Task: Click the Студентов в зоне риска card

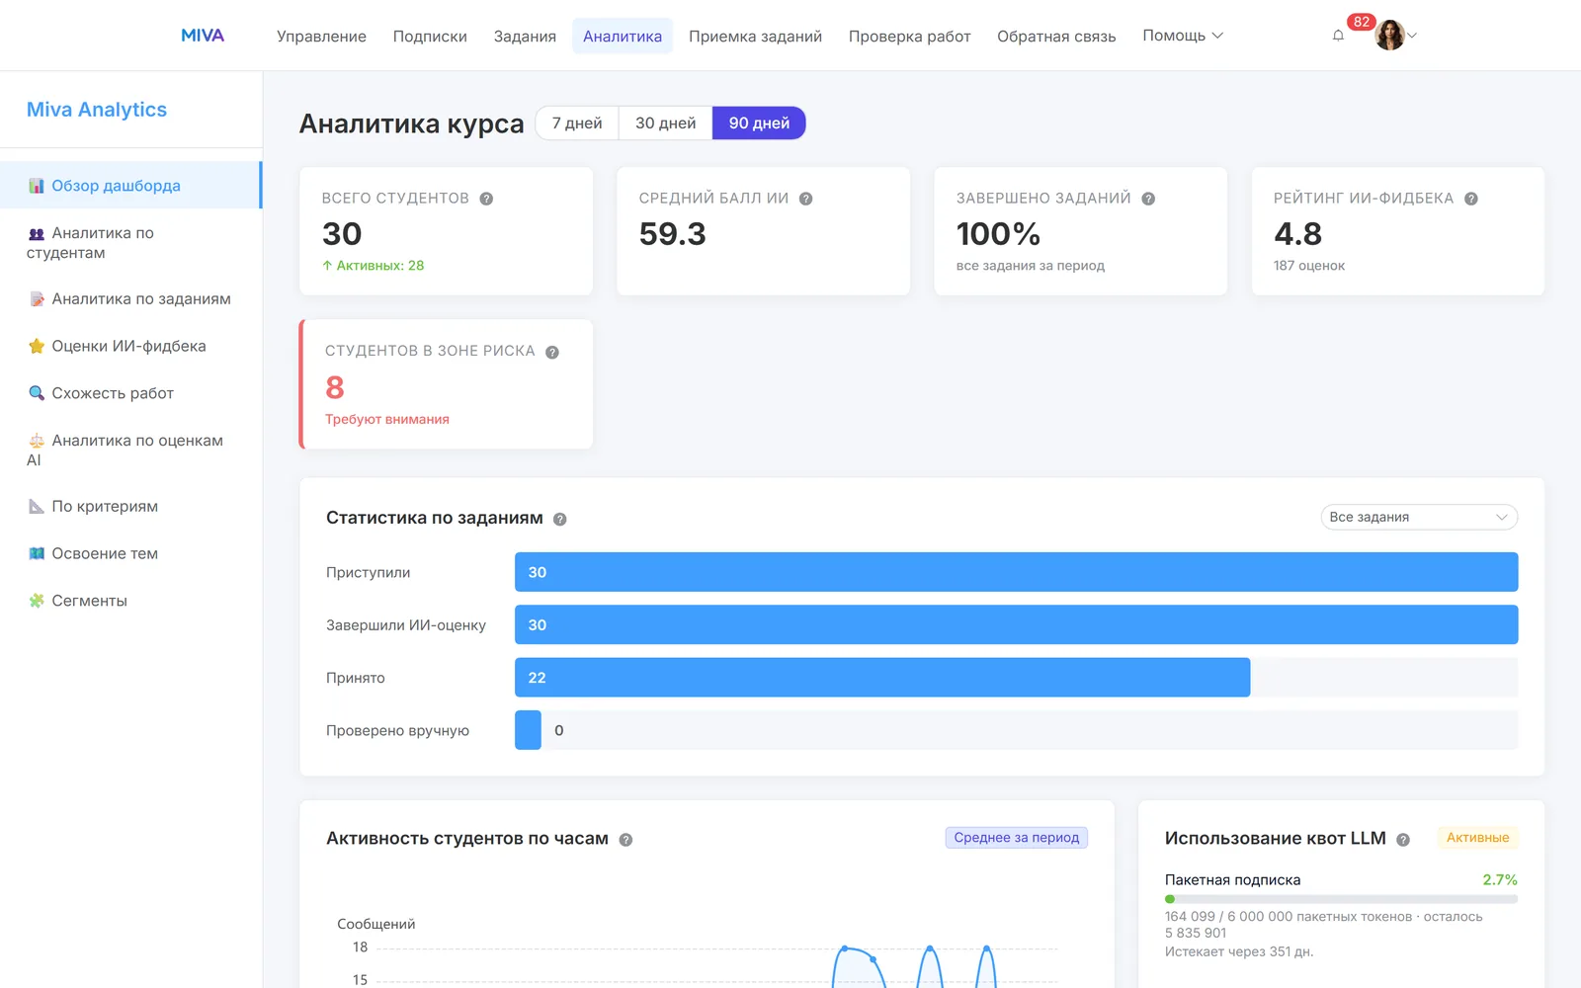Action: 447,384
